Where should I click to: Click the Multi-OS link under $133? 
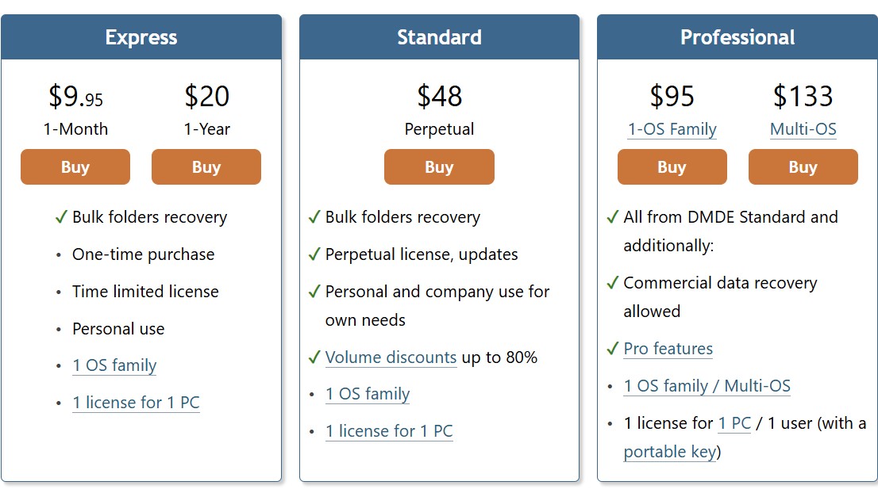[803, 129]
